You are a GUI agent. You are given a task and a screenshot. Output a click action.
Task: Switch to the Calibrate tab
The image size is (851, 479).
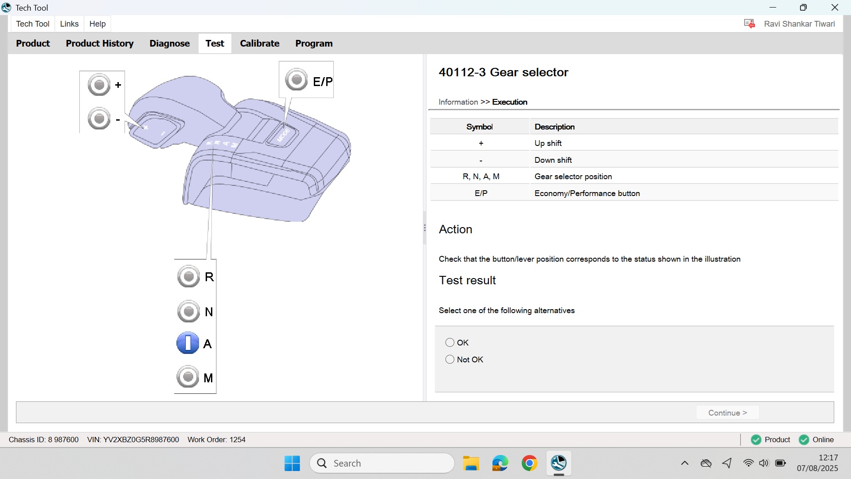(260, 43)
